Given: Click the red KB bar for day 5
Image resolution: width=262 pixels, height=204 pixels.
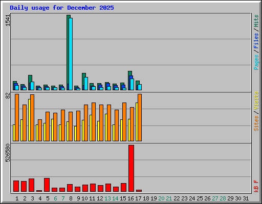Looking at the screenshot, I should point(47,185).
